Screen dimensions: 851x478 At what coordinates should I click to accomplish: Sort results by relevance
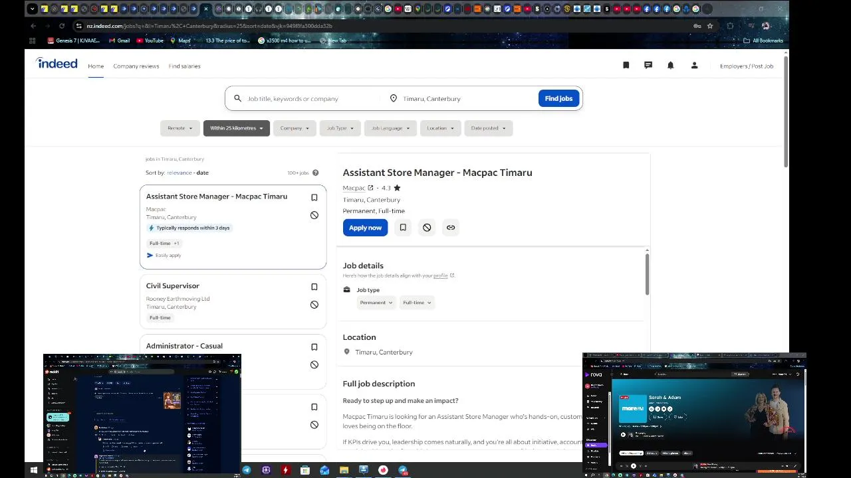(179, 173)
